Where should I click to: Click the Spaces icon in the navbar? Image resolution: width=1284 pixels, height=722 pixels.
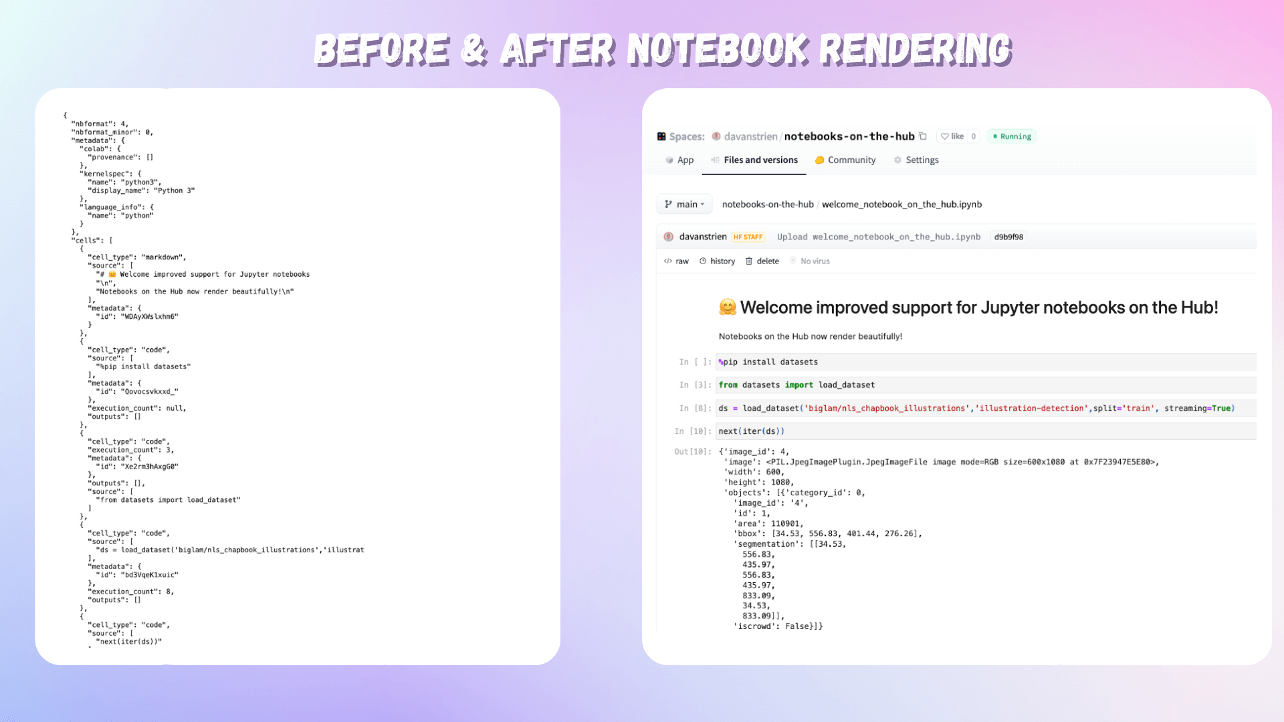pos(661,136)
